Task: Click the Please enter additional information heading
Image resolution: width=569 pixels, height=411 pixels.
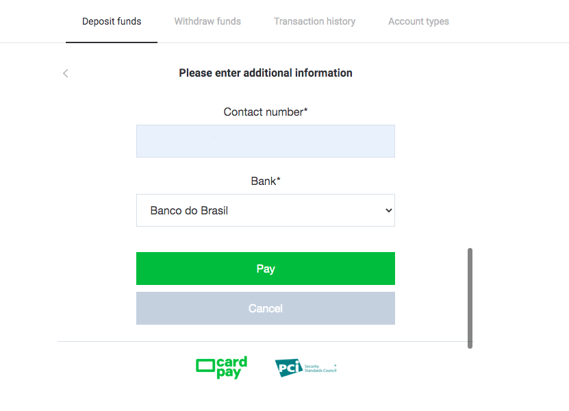Action: (266, 73)
